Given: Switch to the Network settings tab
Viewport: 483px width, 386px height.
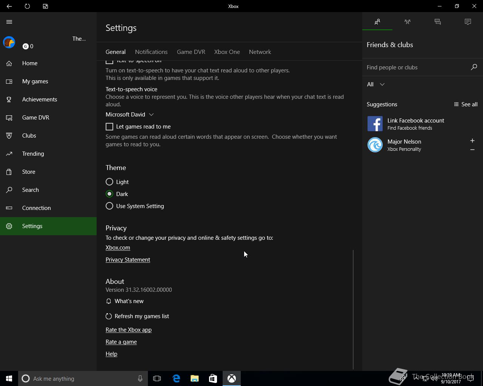Looking at the screenshot, I should click(x=260, y=52).
